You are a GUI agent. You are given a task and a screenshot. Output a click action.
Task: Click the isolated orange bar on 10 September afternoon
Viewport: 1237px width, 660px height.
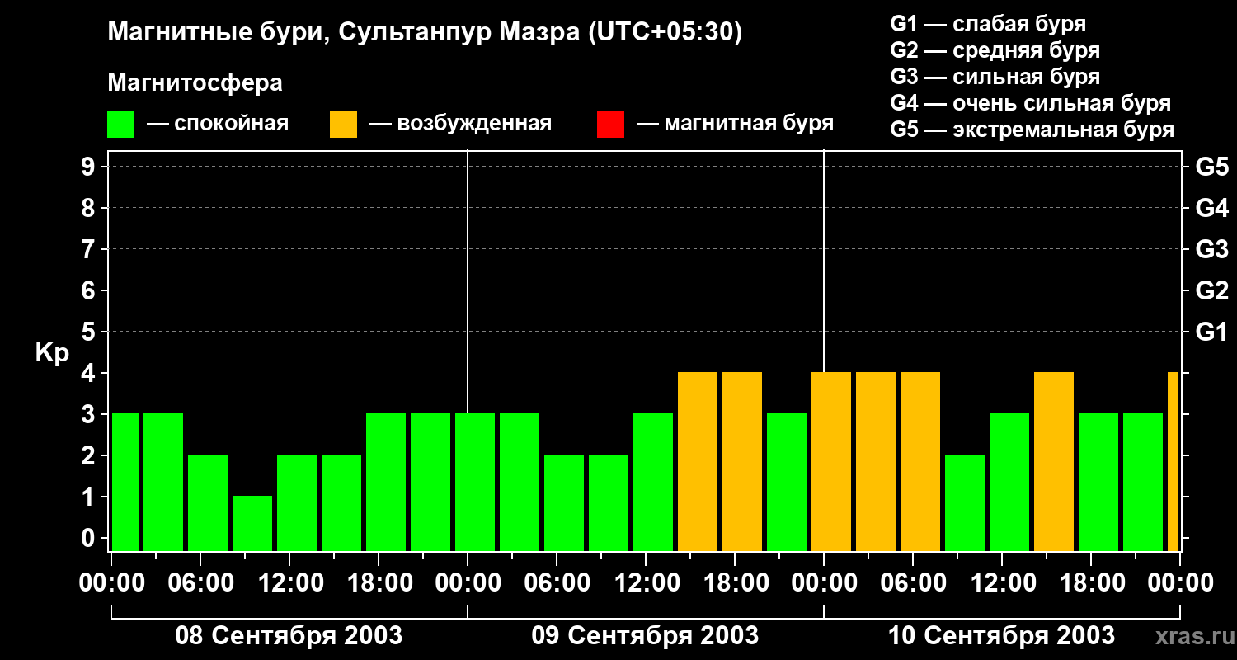[1054, 461]
